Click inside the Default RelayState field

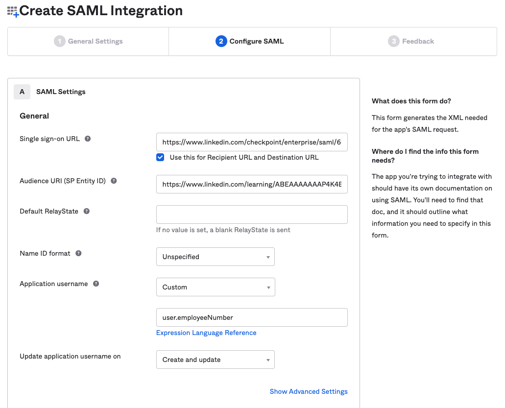pyautogui.click(x=251, y=214)
